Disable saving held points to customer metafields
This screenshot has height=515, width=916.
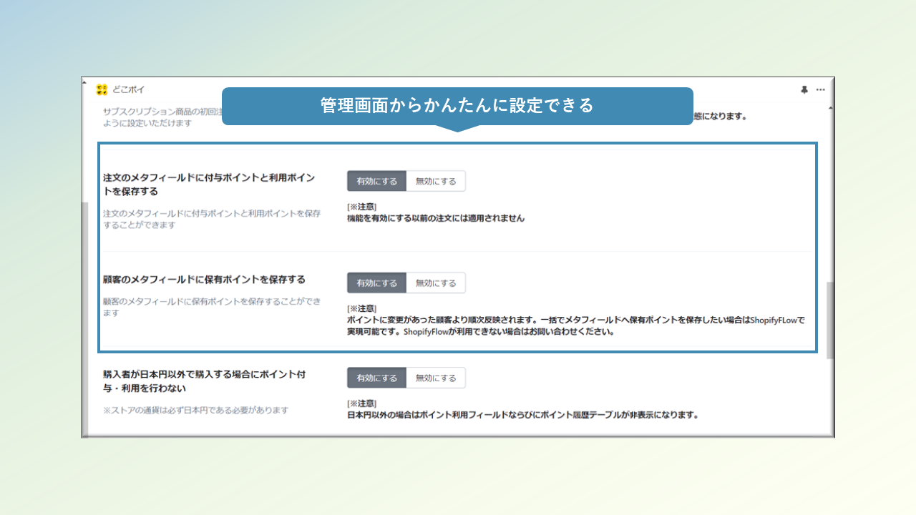click(436, 283)
